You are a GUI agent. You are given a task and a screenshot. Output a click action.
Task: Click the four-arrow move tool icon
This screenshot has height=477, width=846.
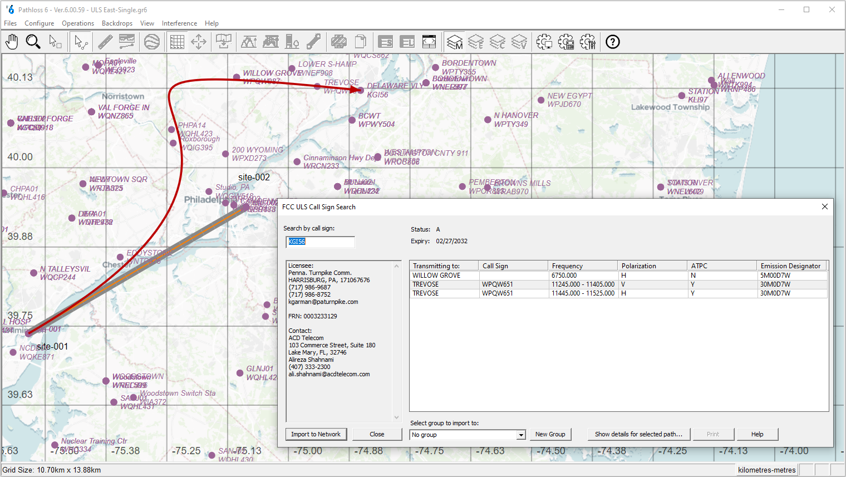pyautogui.click(x=199, y=42)
